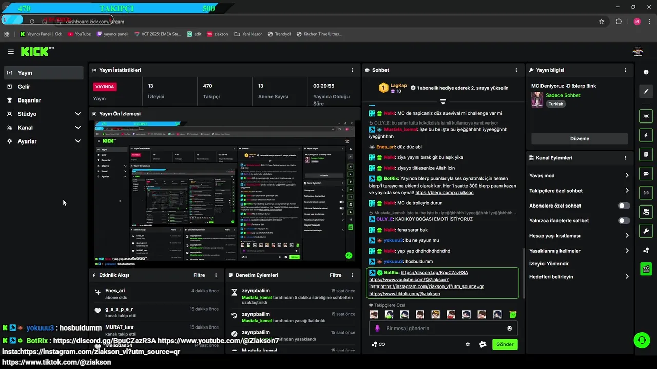Viewport: 657px width, 369px height.
Task: Expand the Kanal sidebar section
Action: pyautogui.click(x=44, y=128)
